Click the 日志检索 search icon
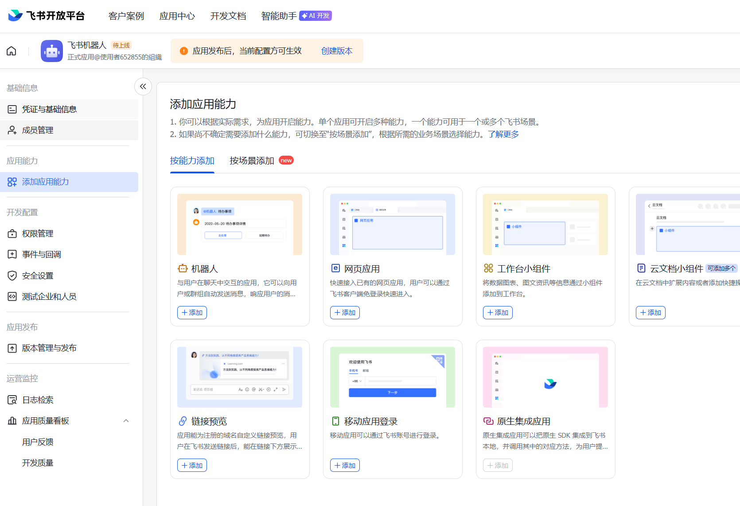 pos(12,400)
